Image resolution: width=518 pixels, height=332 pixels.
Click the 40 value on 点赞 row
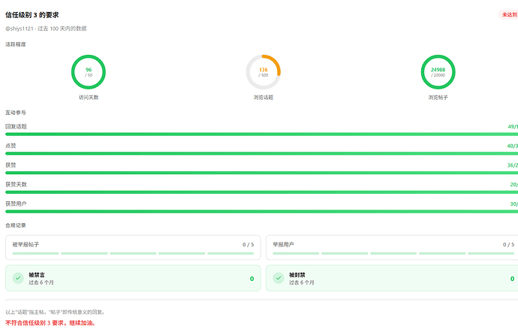(x=510, y=146)
